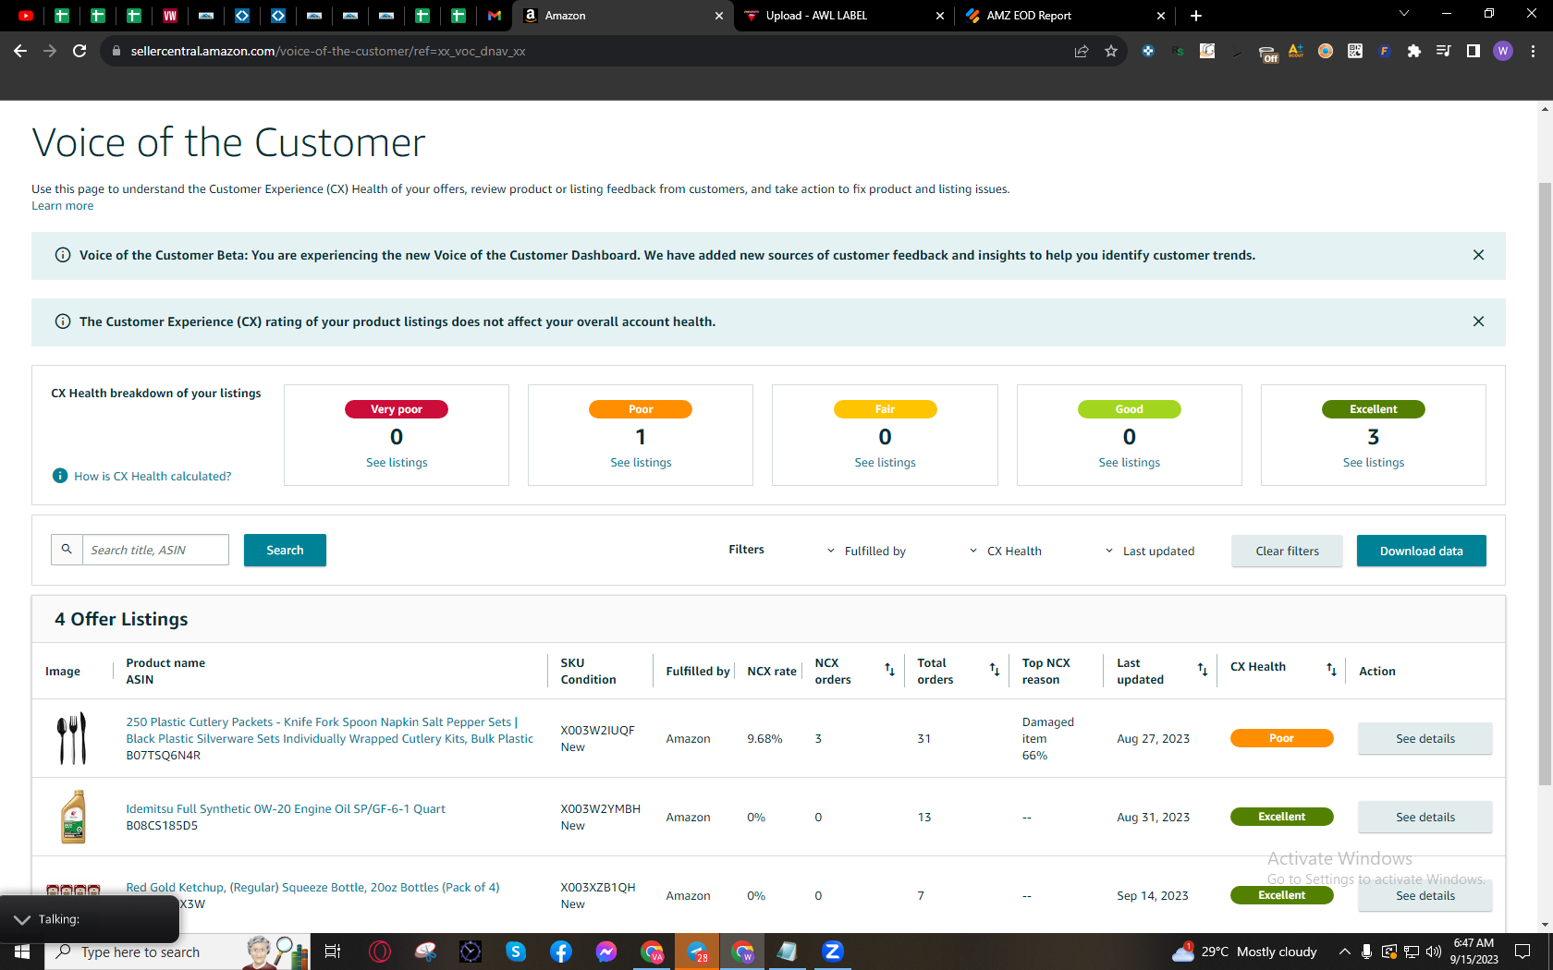
Task: Open Opera from the taskbar
Action: point(380,952)
